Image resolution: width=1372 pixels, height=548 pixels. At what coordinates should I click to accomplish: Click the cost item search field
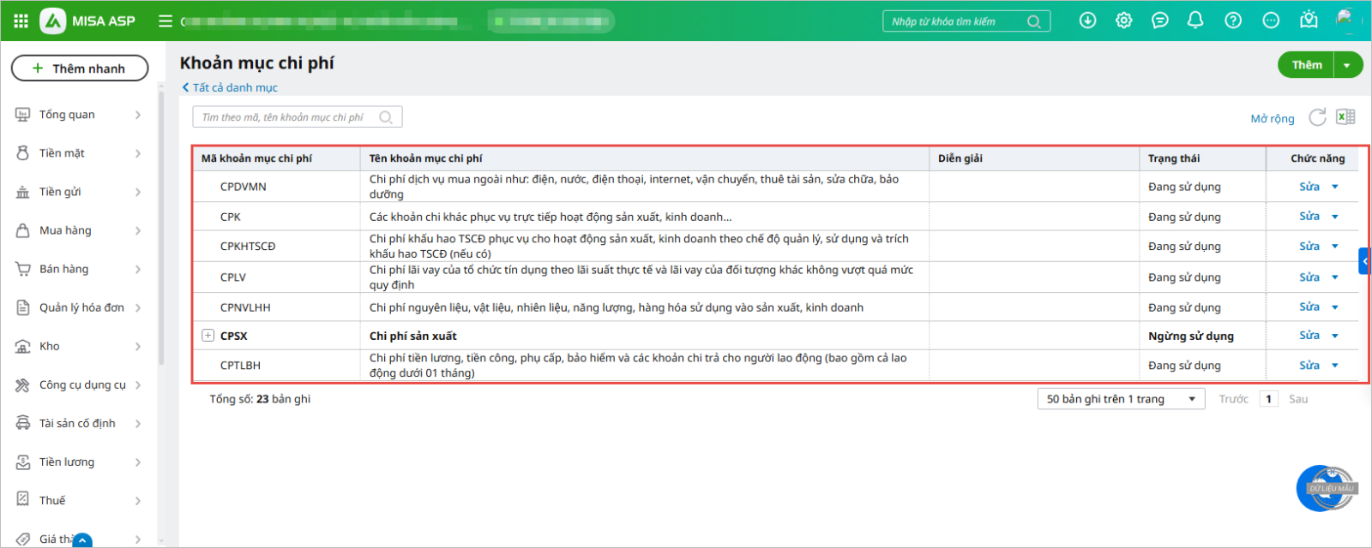[287, 117]
